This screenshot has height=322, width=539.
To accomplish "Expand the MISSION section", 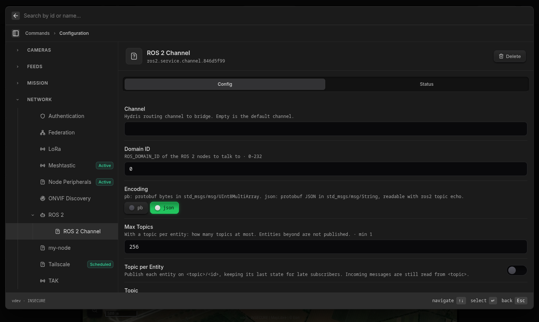I will (x=18, y=83).
